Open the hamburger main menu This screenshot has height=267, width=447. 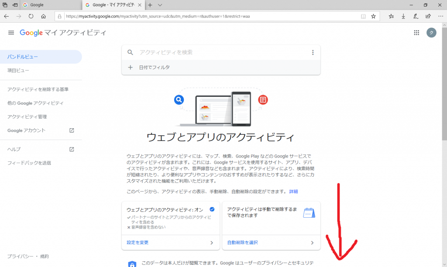coord(11,33)
